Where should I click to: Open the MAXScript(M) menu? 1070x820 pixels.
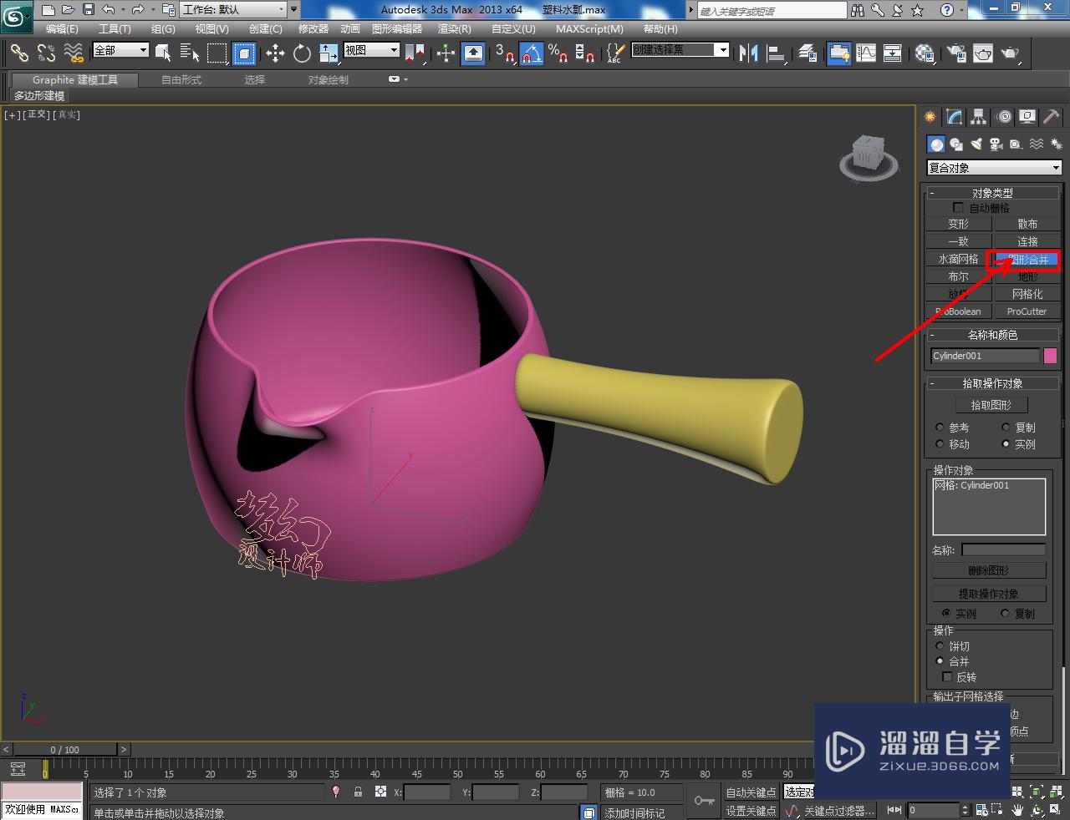click(589, 28)
